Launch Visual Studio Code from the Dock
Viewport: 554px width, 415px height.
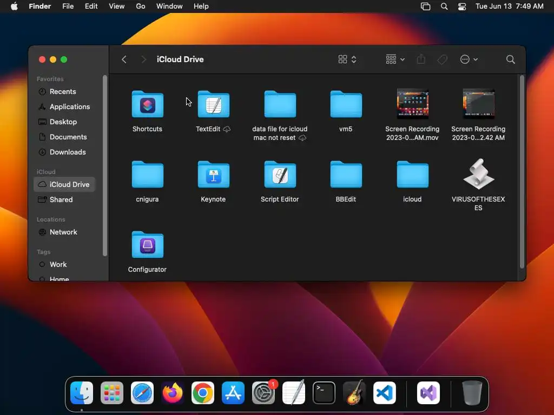tap(385, 393)
